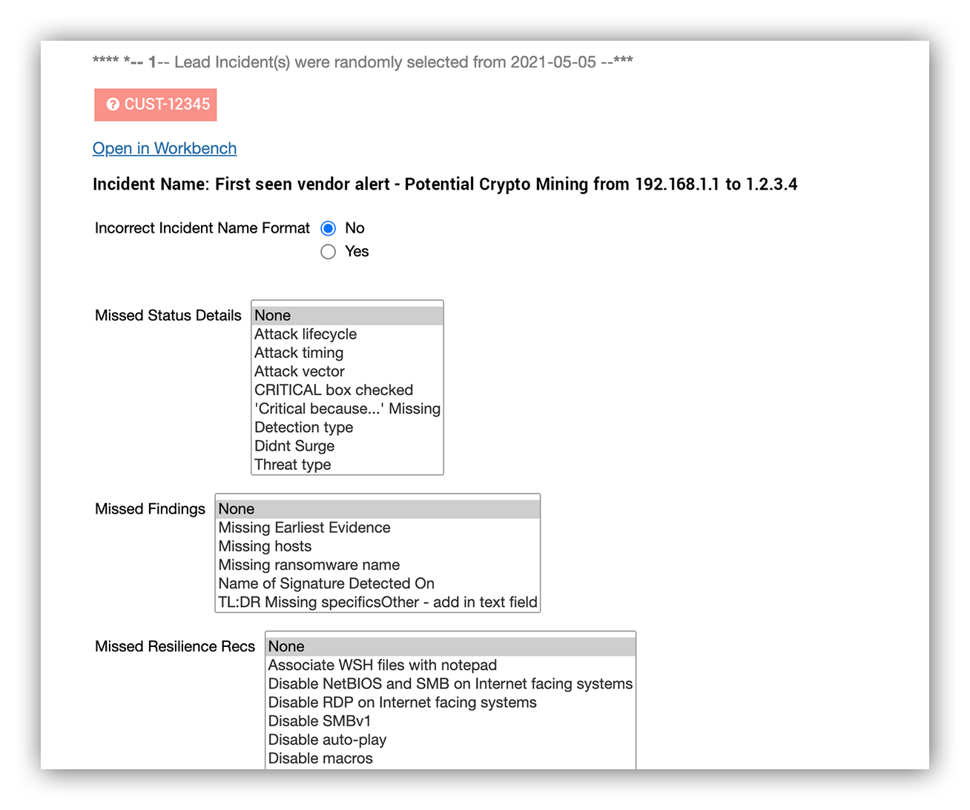970x810 pixels.
Task: Select Yes for Incorrect Incident Name Format
Action: [x=328, y=252]
